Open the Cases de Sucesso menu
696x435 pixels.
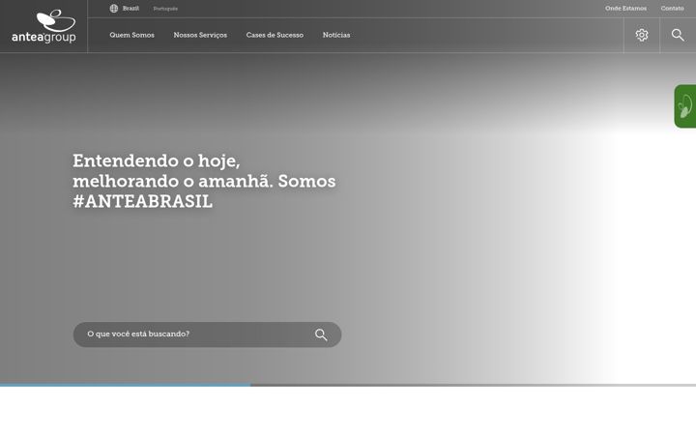(275, 35)
